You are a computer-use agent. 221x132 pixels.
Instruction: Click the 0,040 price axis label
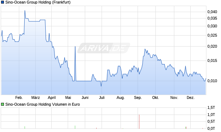coord(212,12)
